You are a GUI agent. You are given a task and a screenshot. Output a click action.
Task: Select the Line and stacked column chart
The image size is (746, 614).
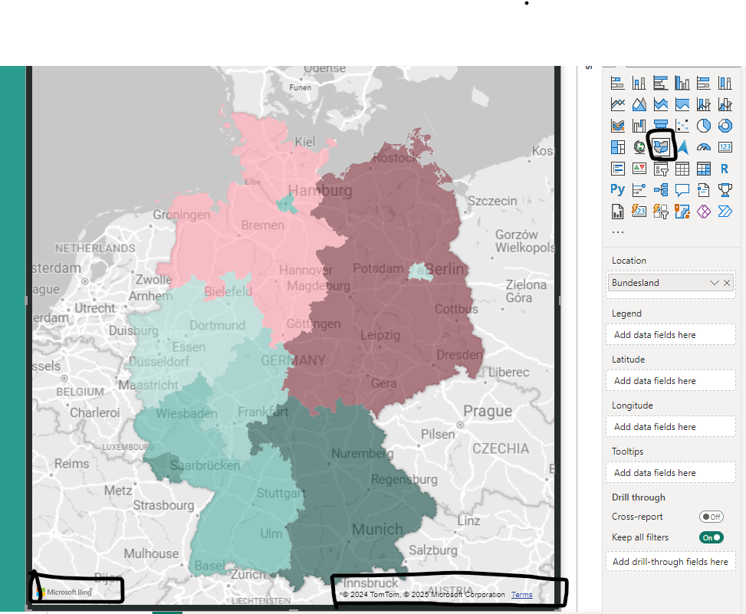[704, 104]
